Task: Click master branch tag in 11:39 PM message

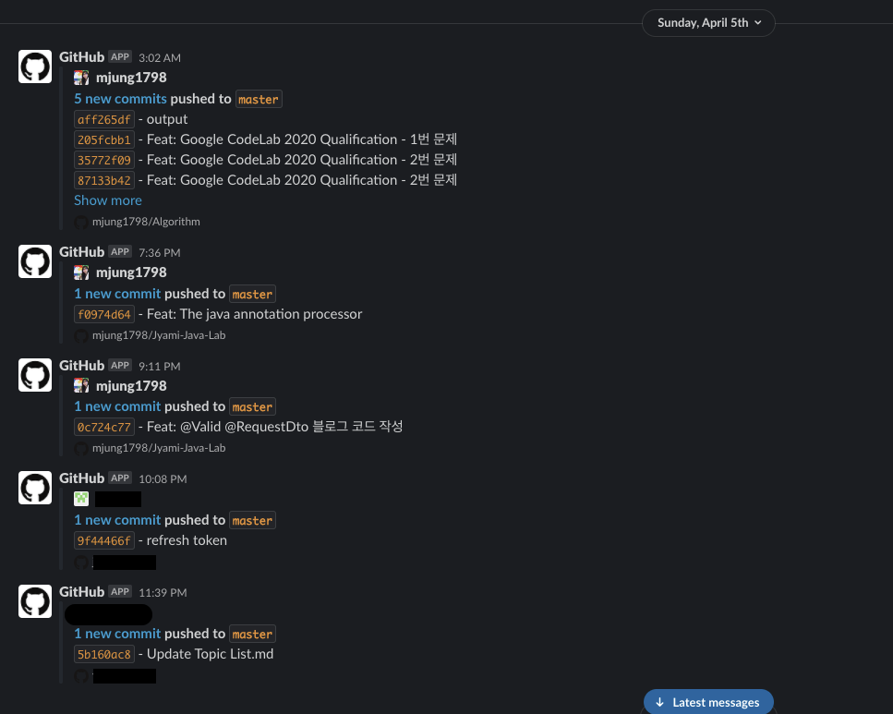Action: click(x=252, y=634)
